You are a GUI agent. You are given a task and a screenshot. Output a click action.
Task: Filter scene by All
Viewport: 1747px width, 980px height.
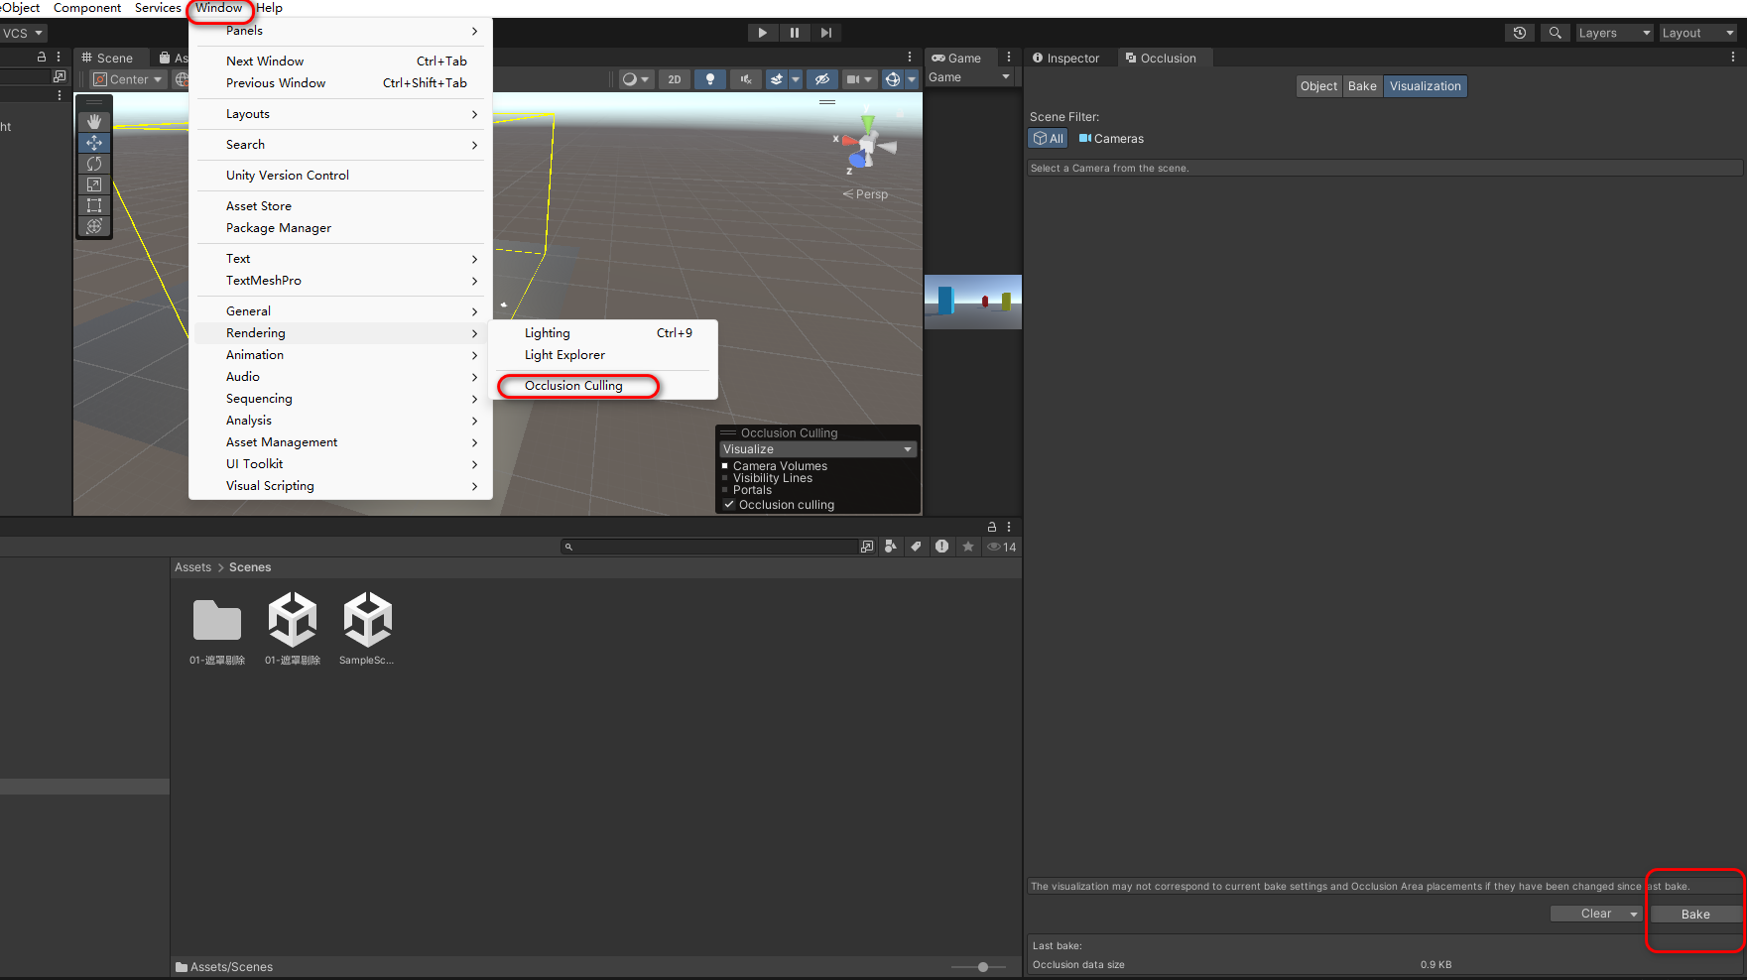tap(1048, 139)
